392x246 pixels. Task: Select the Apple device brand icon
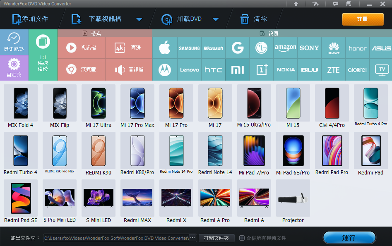pos(164,48)
